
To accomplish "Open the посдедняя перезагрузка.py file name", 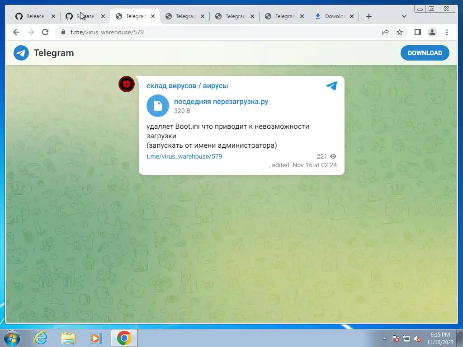I will (x=221, y=102).
